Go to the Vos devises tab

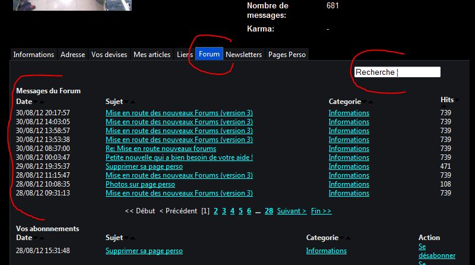[x=109, y=55]
